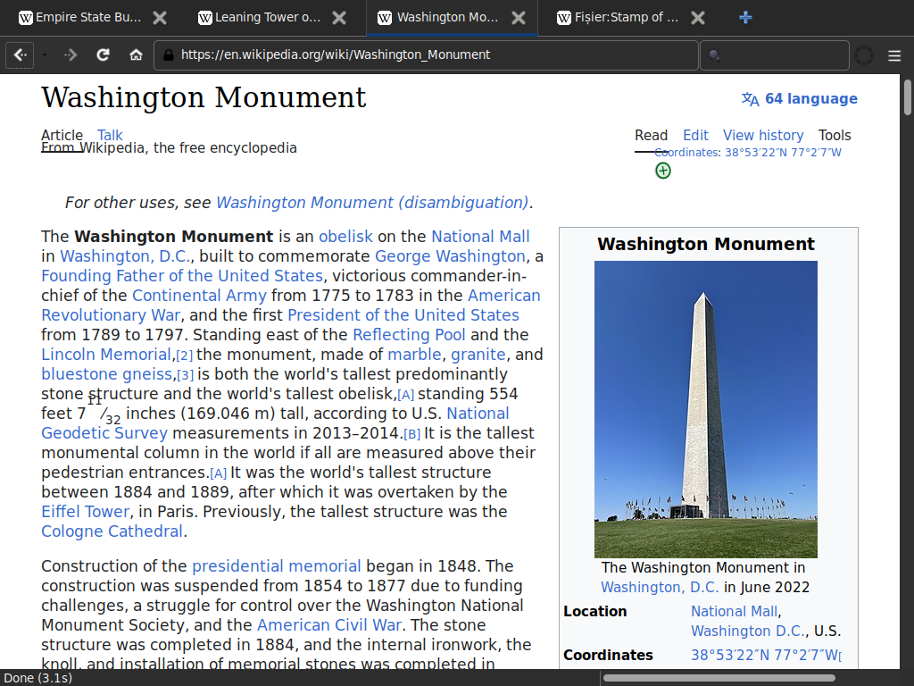Reload the page with the refresh icon
This screenshot has height=686, width=914.
[104, 54]
